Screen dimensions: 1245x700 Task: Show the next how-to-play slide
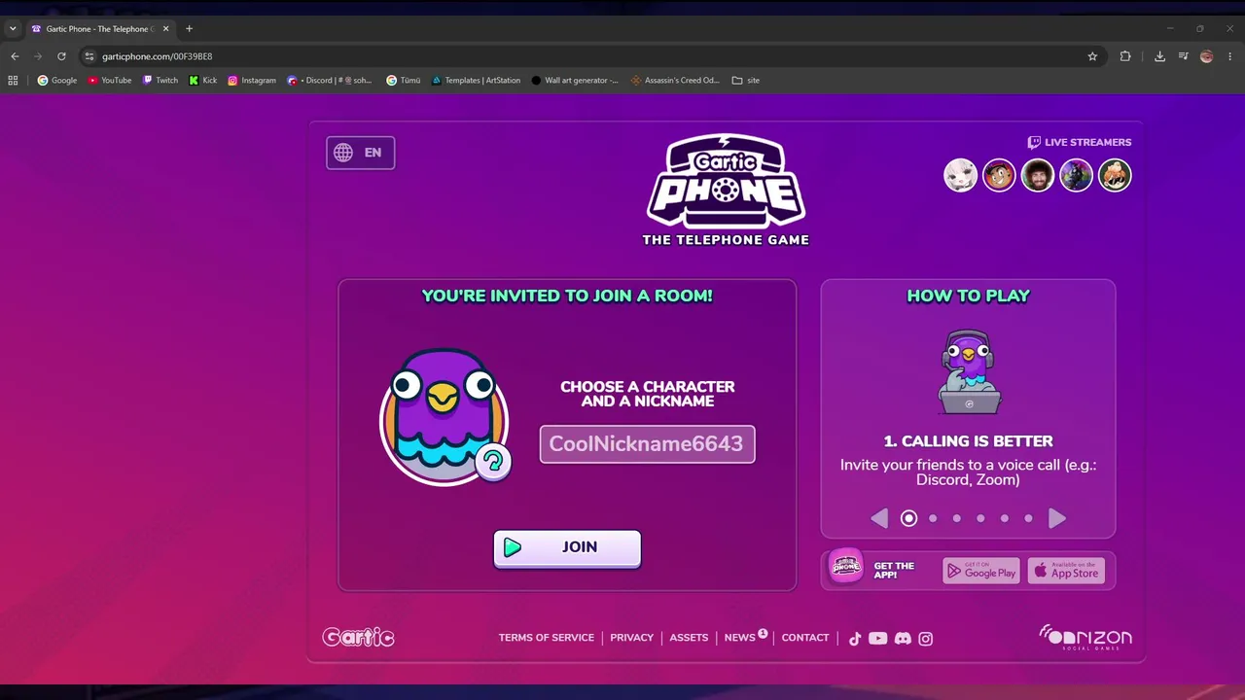(x=1057, y=518)
